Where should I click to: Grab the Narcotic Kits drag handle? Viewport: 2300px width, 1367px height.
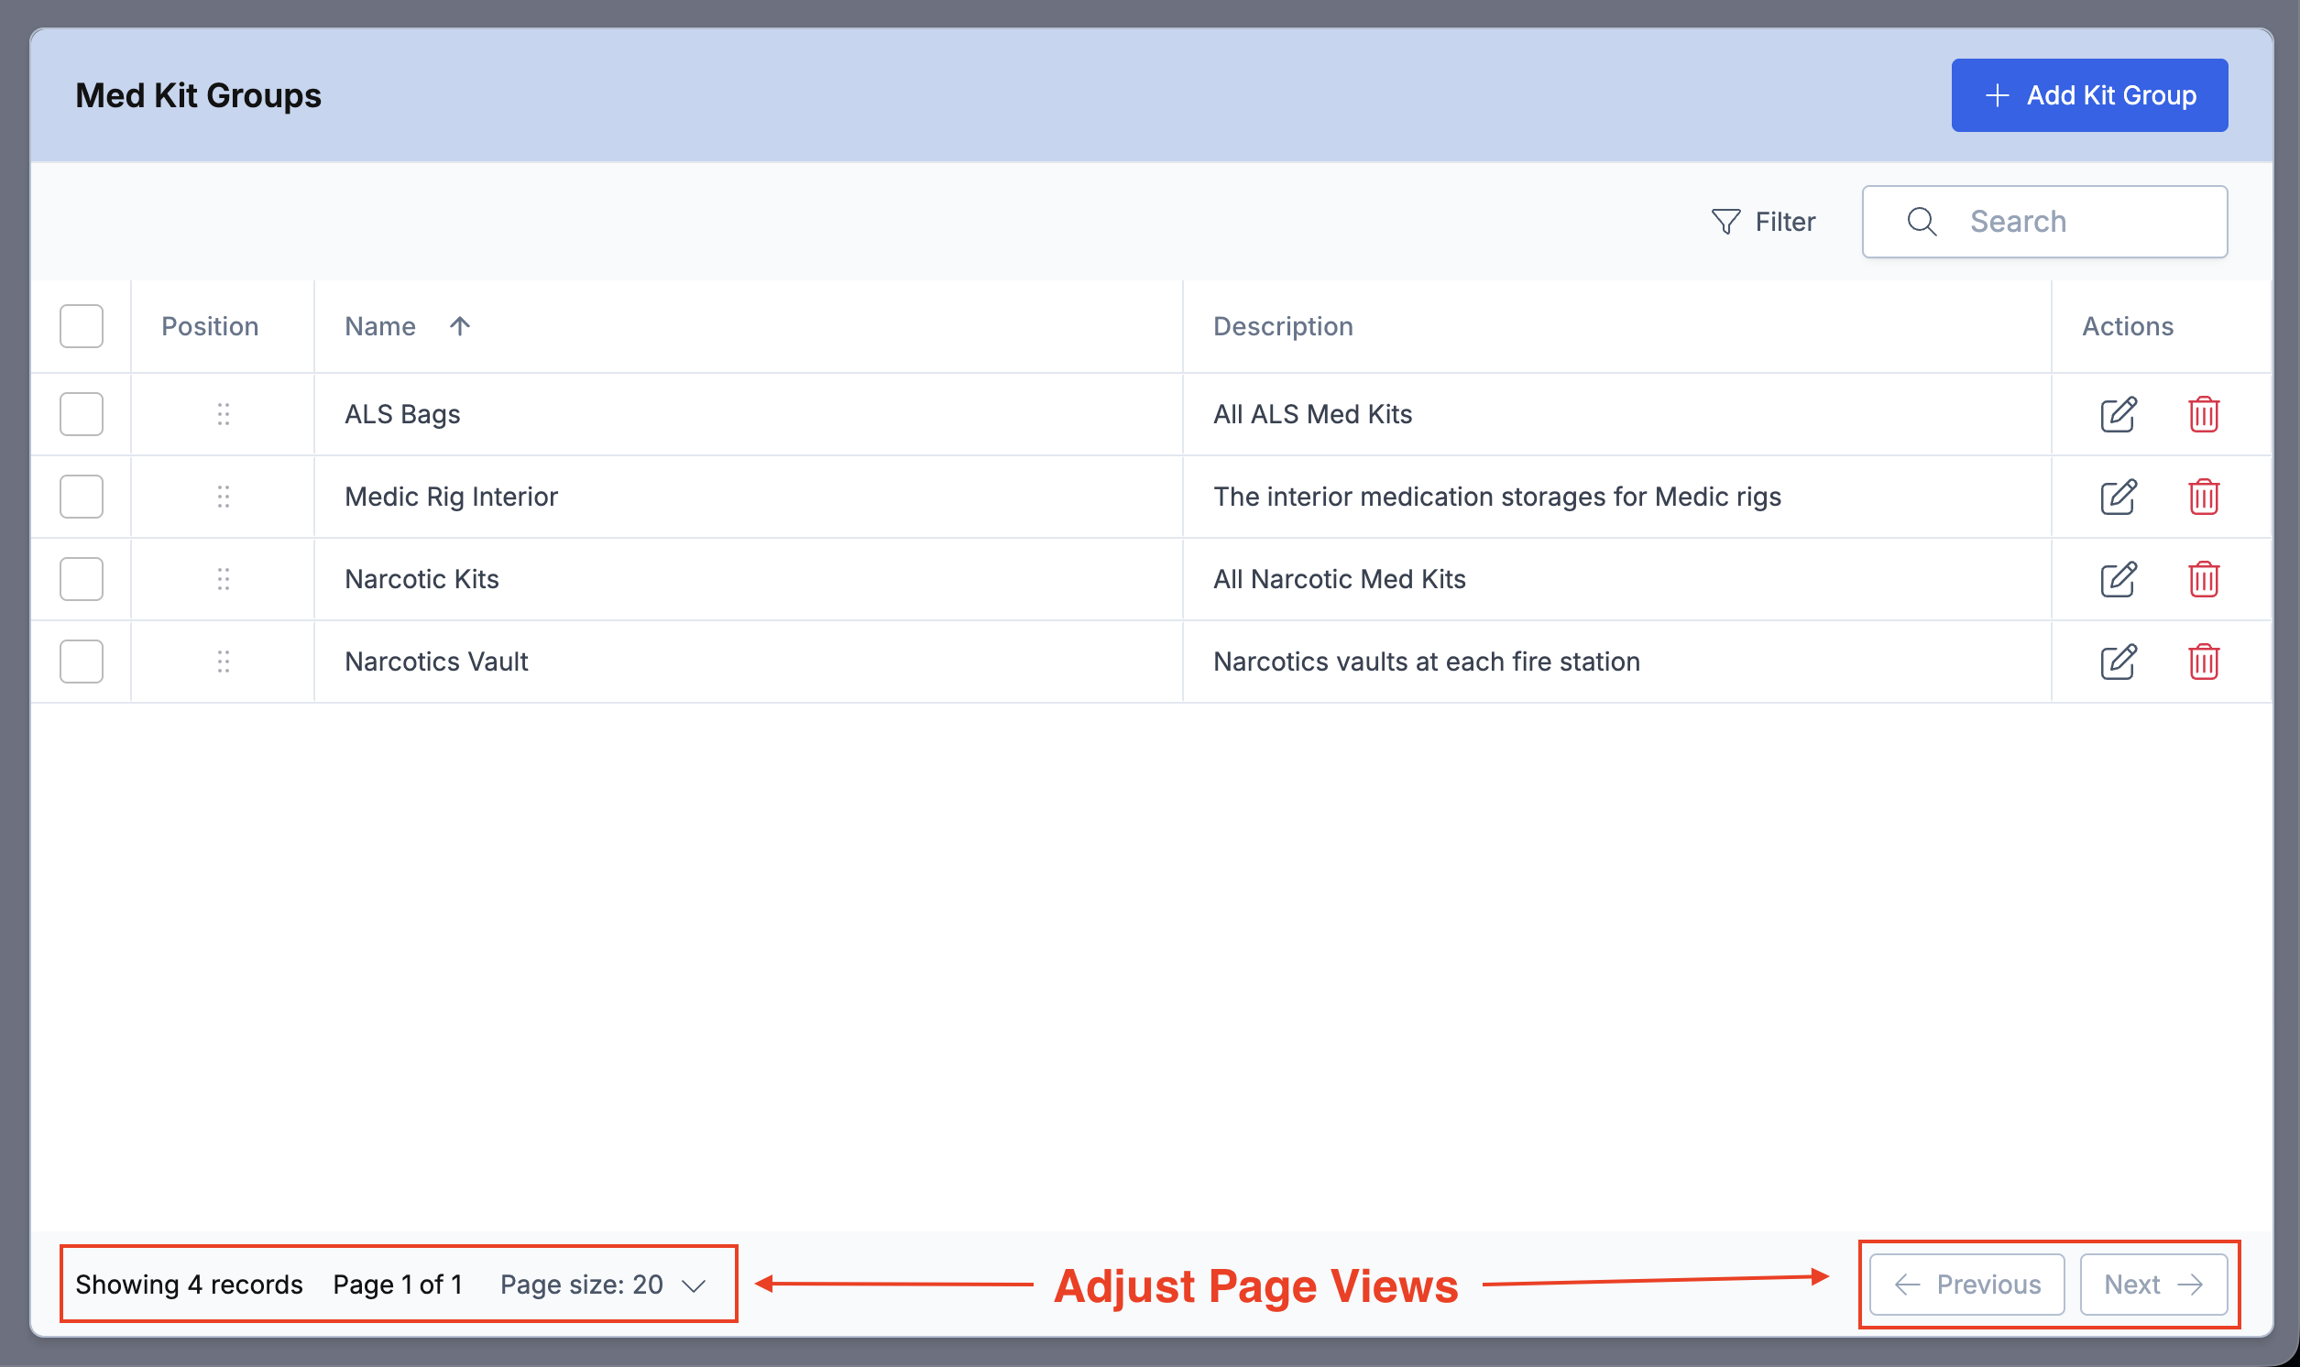click(223, 579)
